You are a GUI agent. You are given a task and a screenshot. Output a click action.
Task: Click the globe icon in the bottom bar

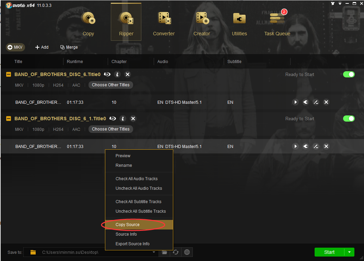point(187,252)
